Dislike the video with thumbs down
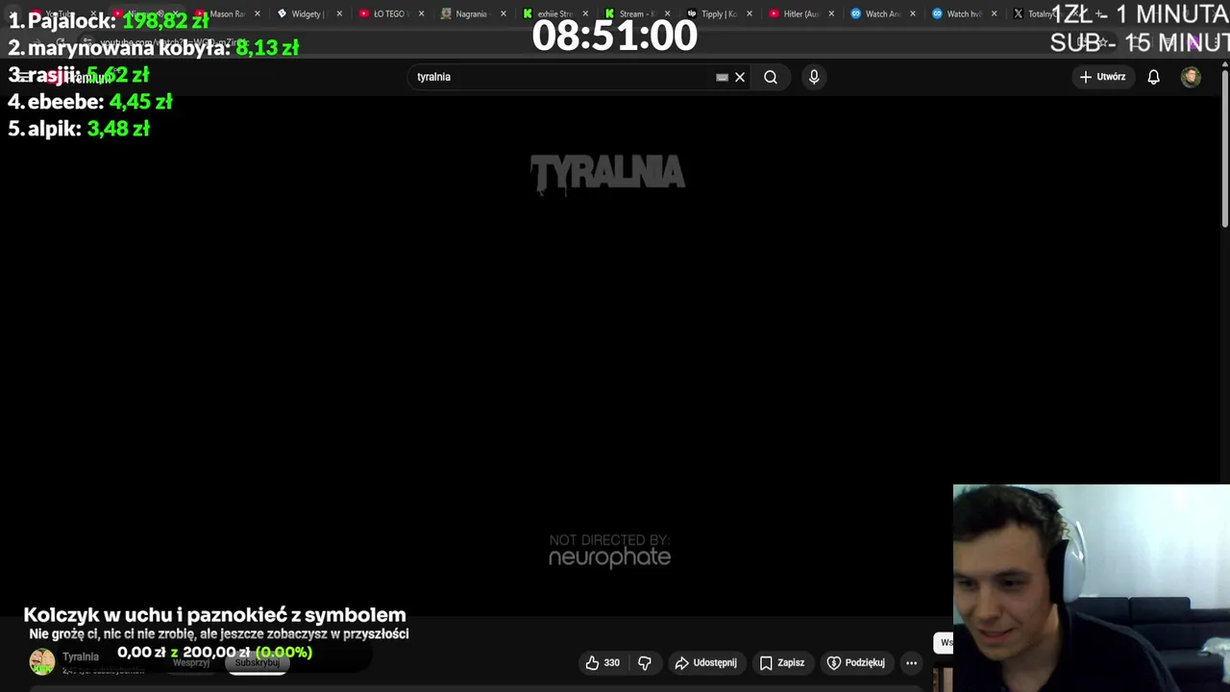This screenshot has width=1230, height=692. tap(645, 662)
